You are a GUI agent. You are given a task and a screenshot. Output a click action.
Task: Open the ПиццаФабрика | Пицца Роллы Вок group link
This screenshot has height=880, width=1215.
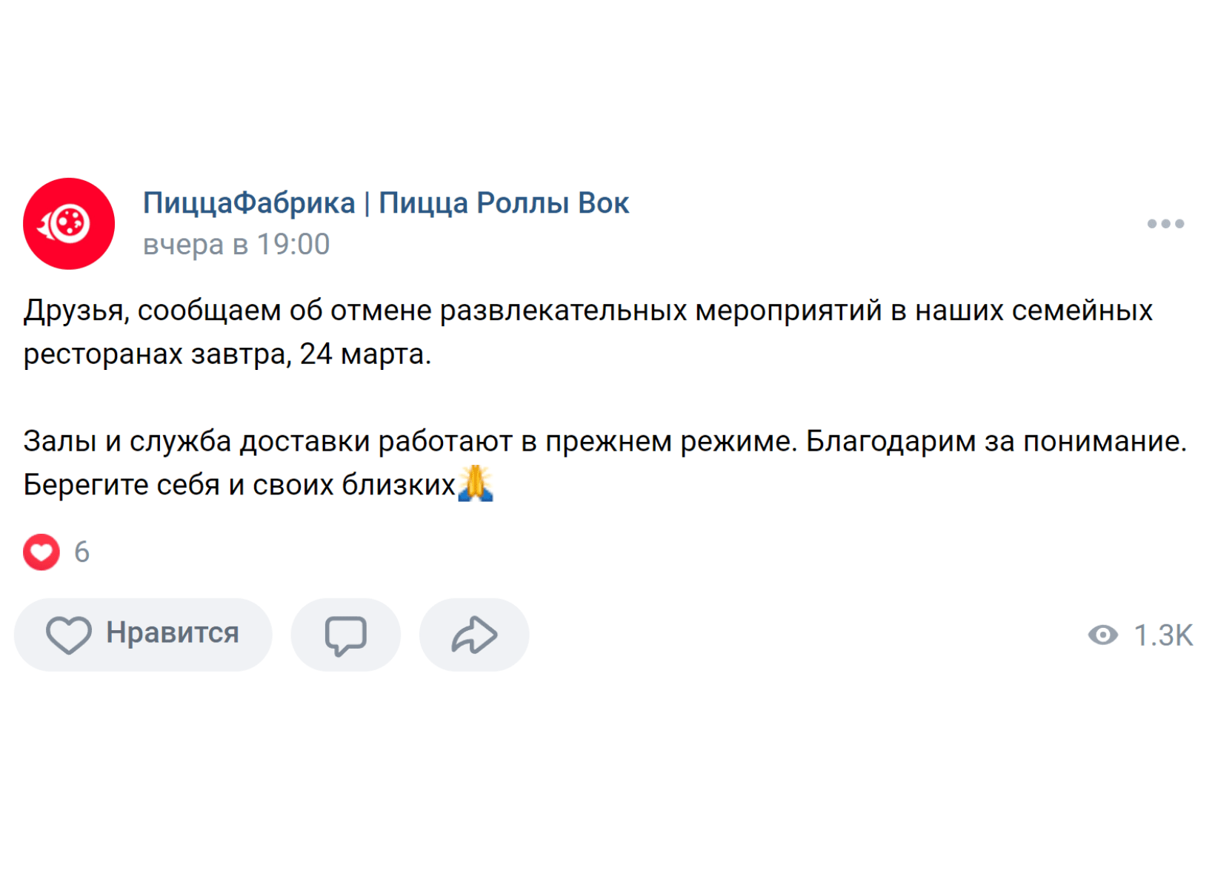[385, 203]
